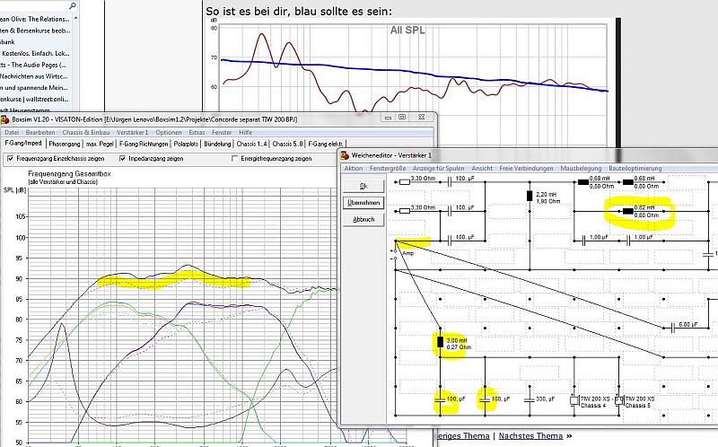Click the Boxsim application icon in title bar
Viewport: 718px width, 447px height.
(x=4, y=118)
